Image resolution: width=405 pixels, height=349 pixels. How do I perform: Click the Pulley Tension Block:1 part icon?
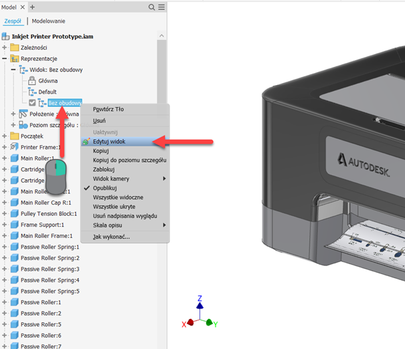pyautogui.click(x=14, y=213)
